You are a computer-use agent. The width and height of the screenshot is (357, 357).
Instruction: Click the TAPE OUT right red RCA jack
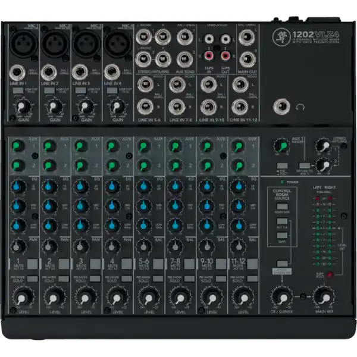[x=226, y=55]
